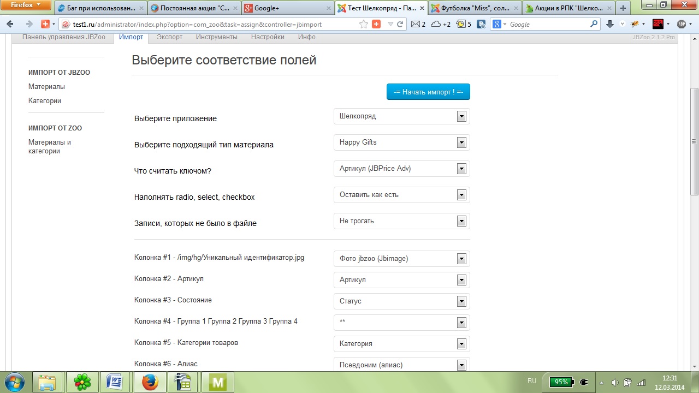Image resolution: width=699 pixels, height=393 pixels.
Task: Click the Adblock Plus ABP icon
Action: (681, 24)
